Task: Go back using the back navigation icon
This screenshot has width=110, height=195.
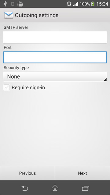Action: [x=24, y=188]
